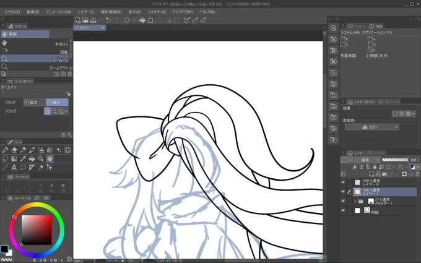The width and height of the screenshot is (421, 263).
Task: Select the Lasso selection tool
Action: click(x=5, y=159)
